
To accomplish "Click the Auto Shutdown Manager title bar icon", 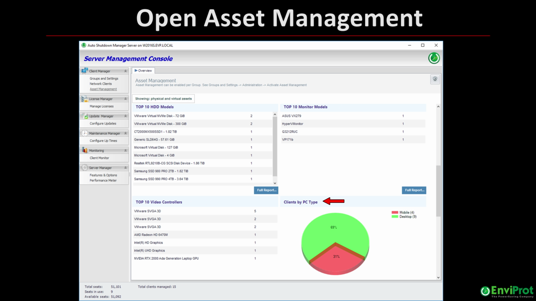I will point(84,45).
